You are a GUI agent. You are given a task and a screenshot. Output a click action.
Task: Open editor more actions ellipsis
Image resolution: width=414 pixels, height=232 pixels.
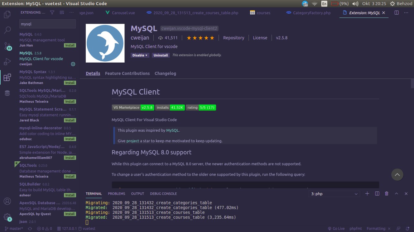click(406, 13)
